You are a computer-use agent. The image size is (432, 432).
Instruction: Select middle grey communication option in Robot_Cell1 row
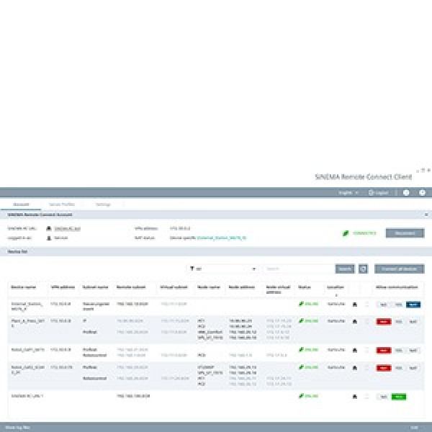(x=398, y=350)
